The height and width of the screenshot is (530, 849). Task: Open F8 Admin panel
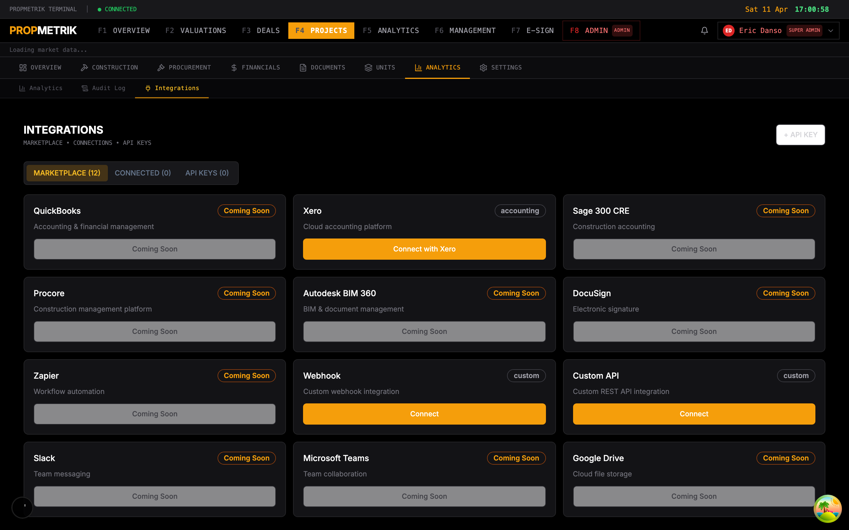click(601, 31)
